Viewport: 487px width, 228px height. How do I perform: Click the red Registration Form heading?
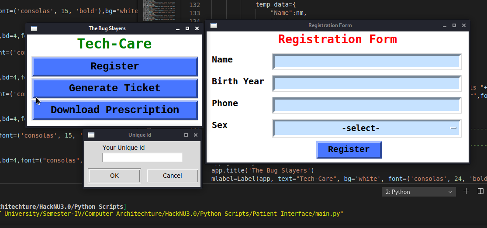(338, 39)
